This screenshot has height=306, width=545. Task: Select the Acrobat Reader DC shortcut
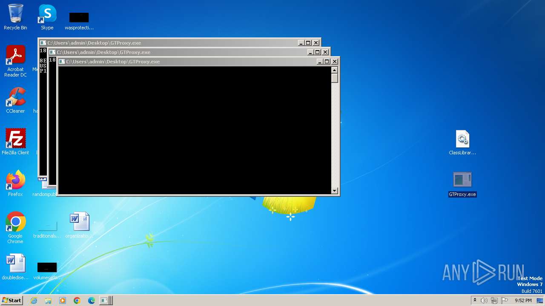click(15, 61)
